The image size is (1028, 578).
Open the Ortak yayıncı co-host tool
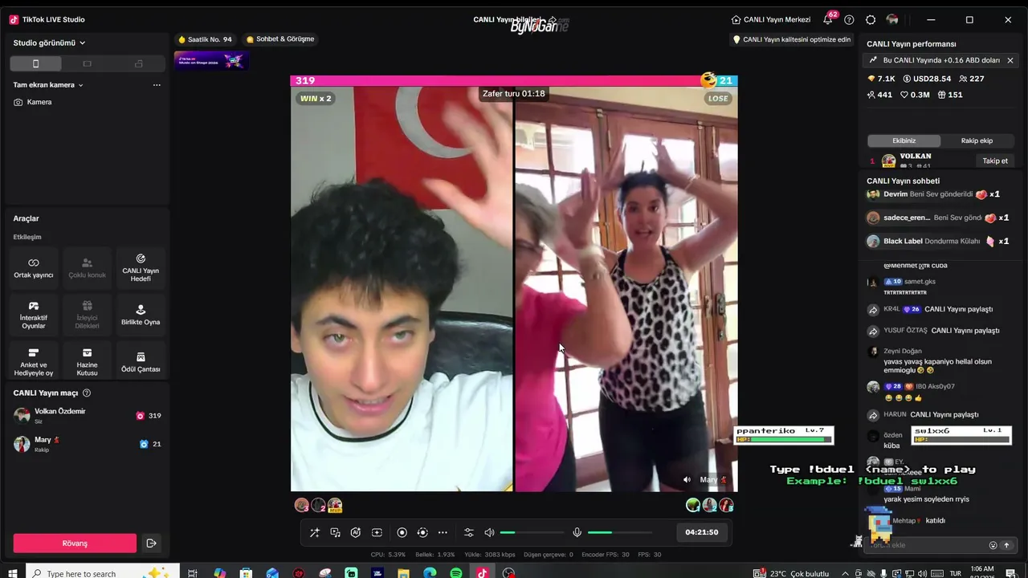pyautogui.click(x=34, y=268)
